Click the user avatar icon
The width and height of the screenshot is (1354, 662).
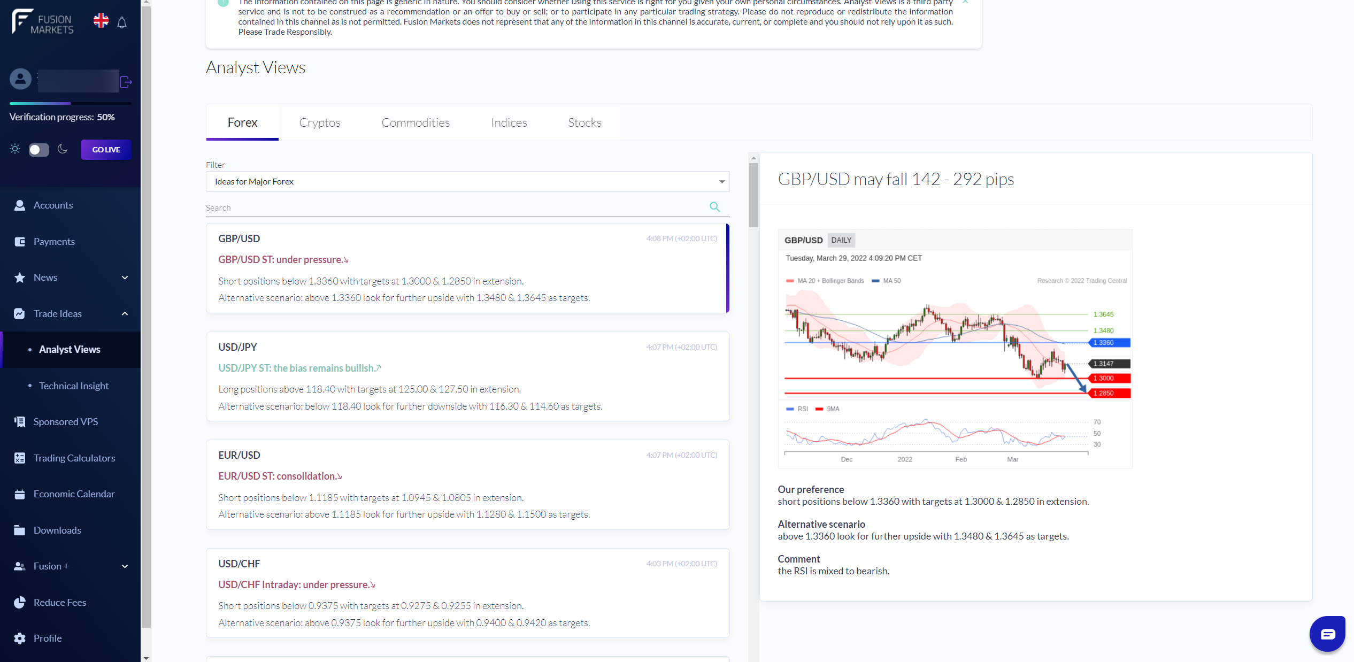point(20,79)
